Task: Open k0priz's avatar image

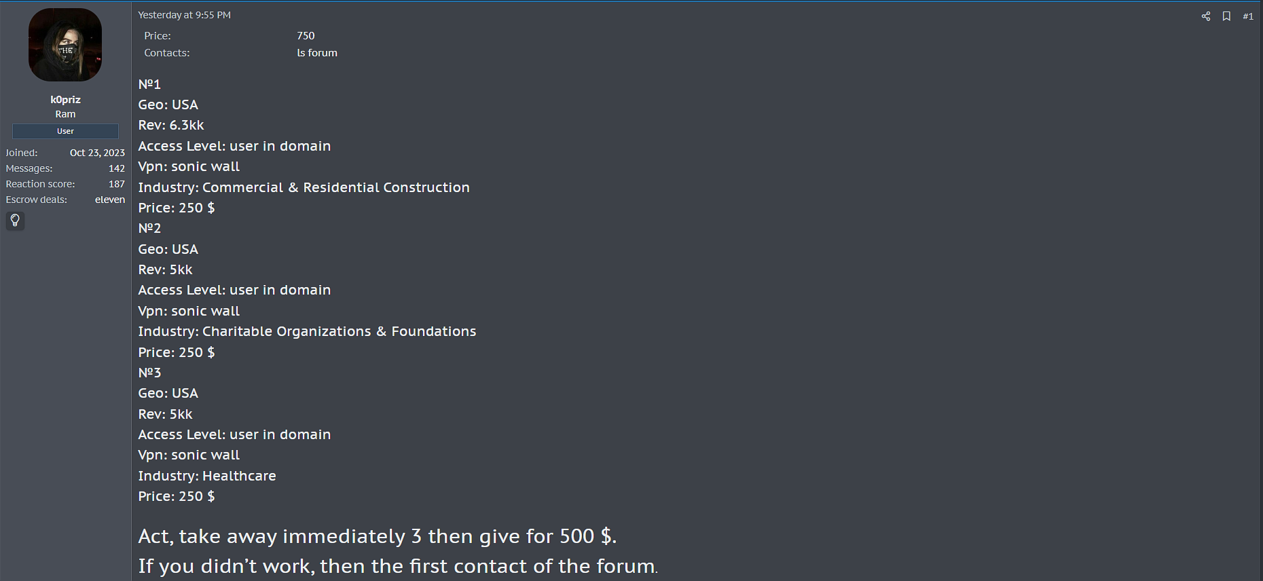Action: pos(65,45)
